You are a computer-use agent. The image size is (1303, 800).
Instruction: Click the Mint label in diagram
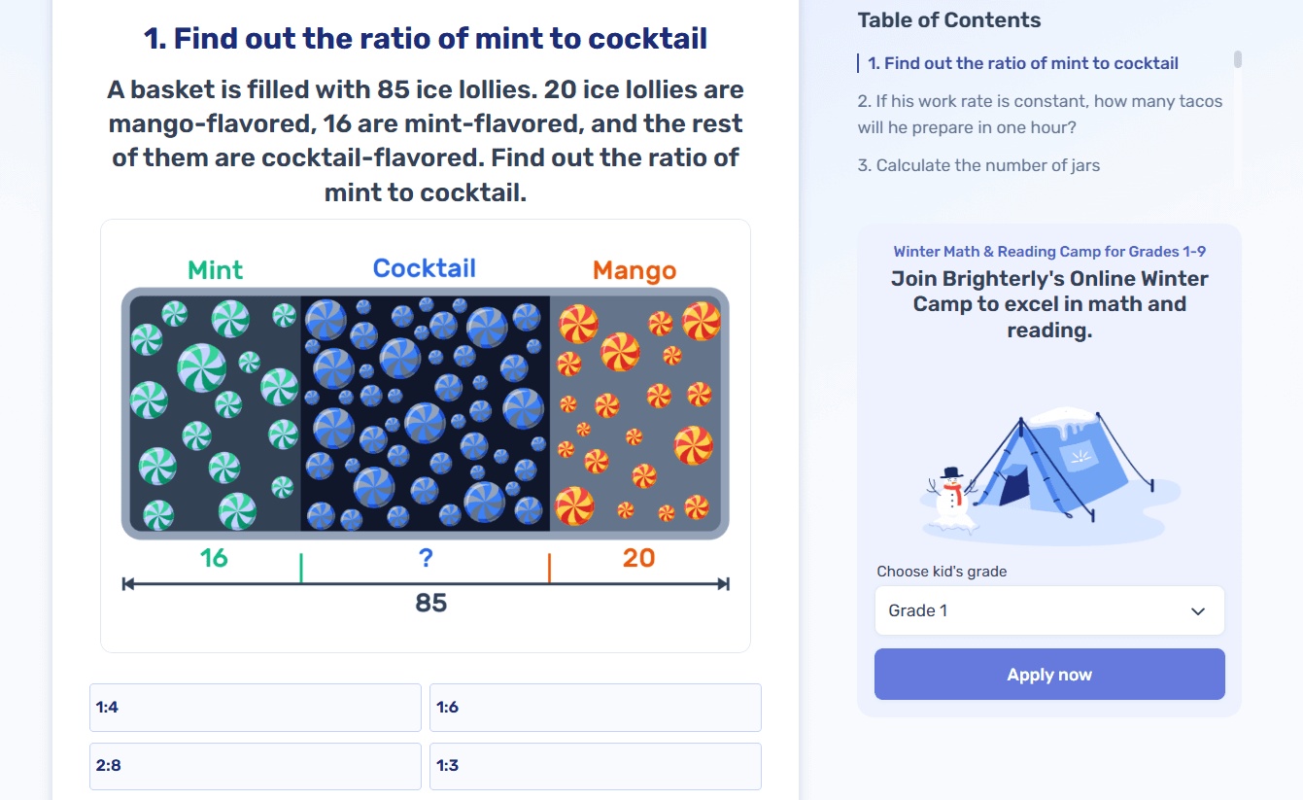tap(216, 270)
